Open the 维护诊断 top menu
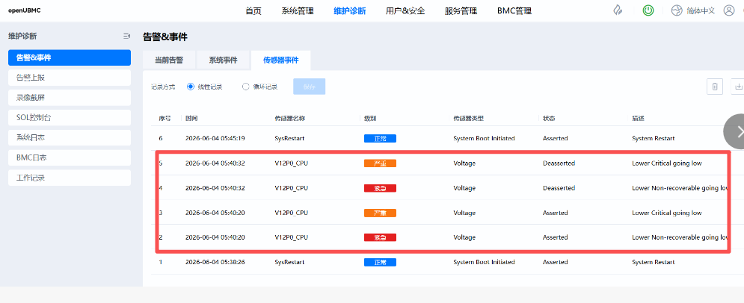The height and width of the screenshot is (303, 744). click(x=350, y=11)
